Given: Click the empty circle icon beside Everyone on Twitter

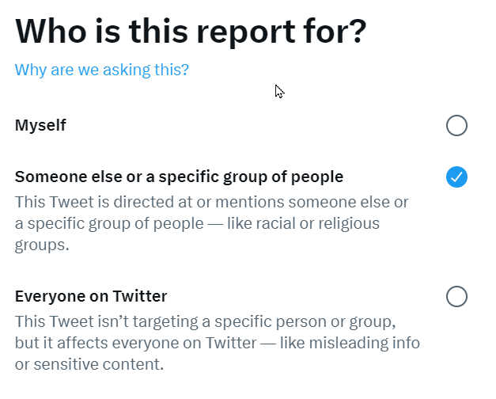Looking at the screenshot, I should point(456,296).
